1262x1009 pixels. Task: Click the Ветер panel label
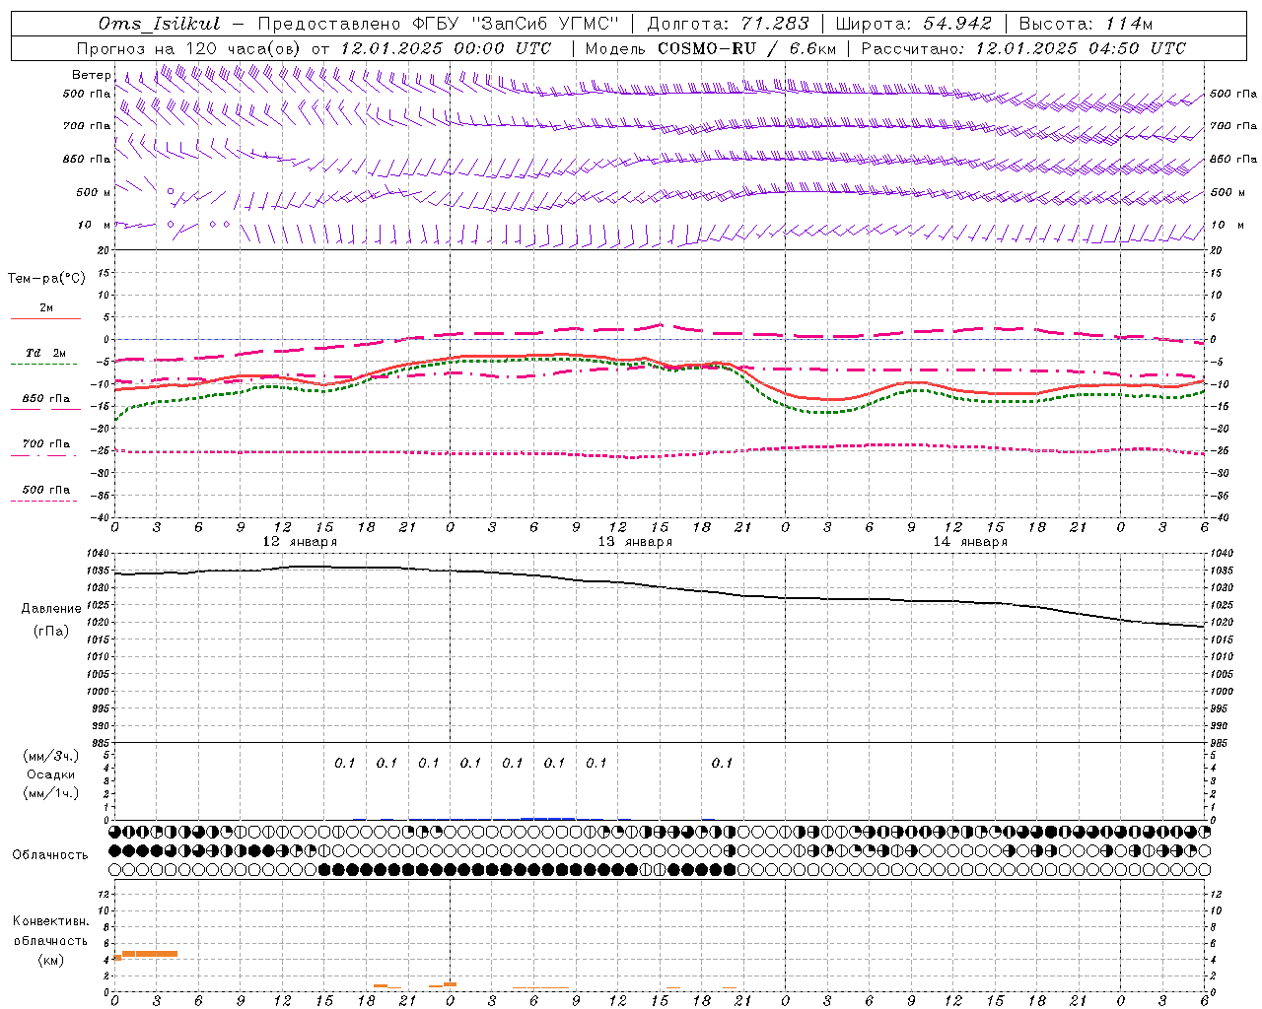(x=92, y=75)
